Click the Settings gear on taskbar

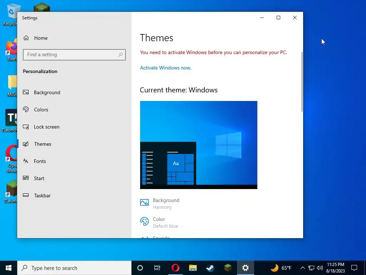tap(245, 268)
